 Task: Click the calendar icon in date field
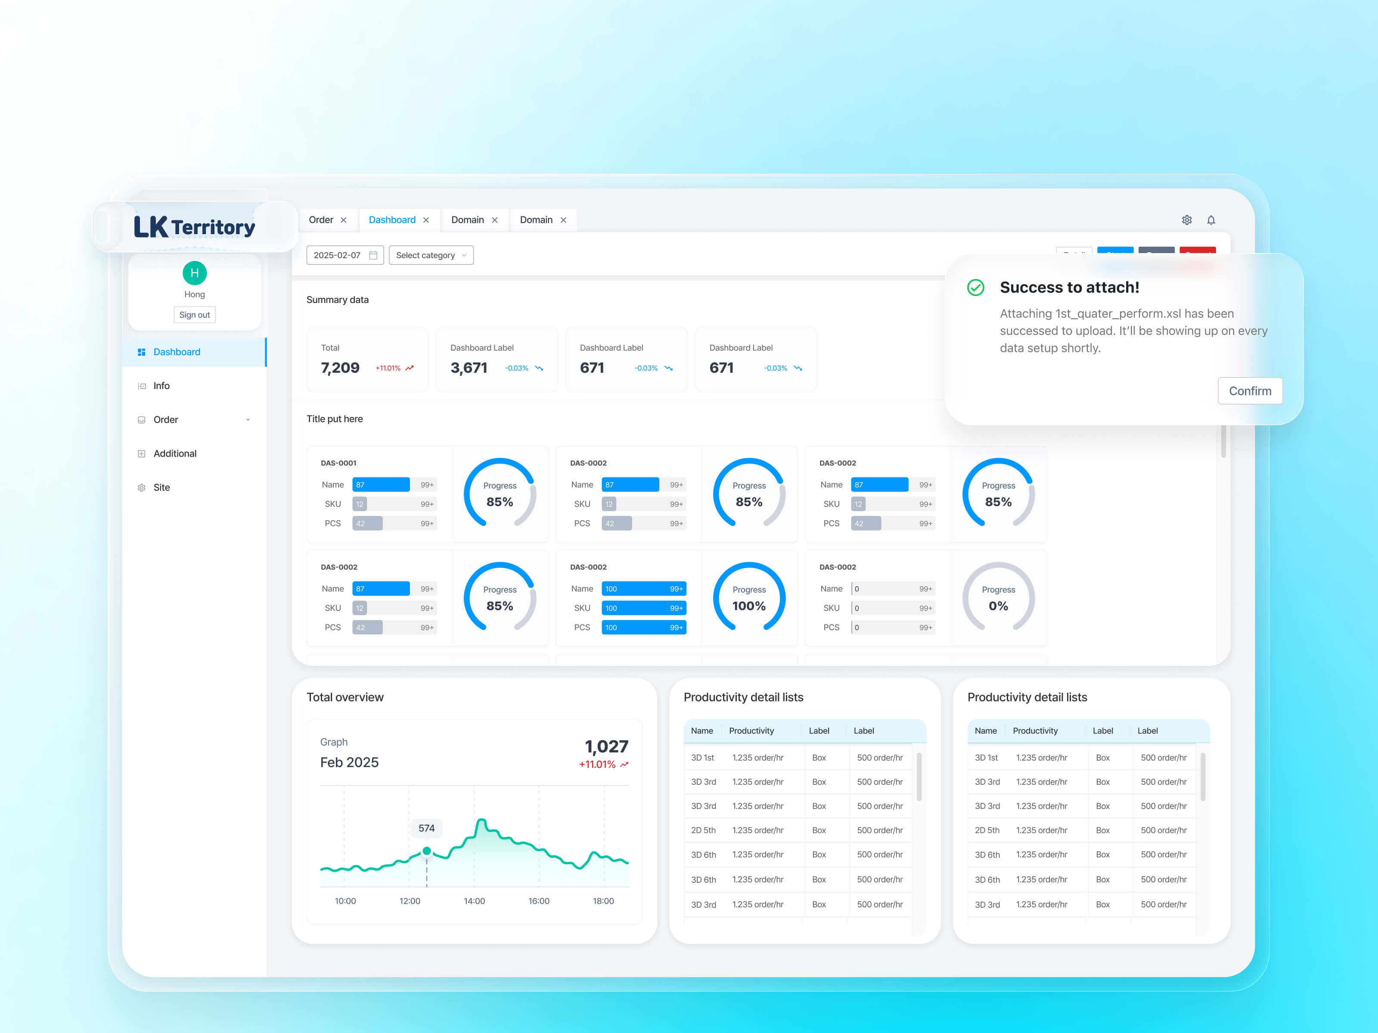coord(373,255)
